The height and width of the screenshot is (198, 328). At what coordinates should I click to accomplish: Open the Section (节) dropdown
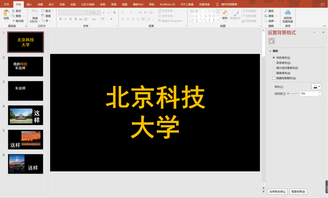(x=46, y=21)
